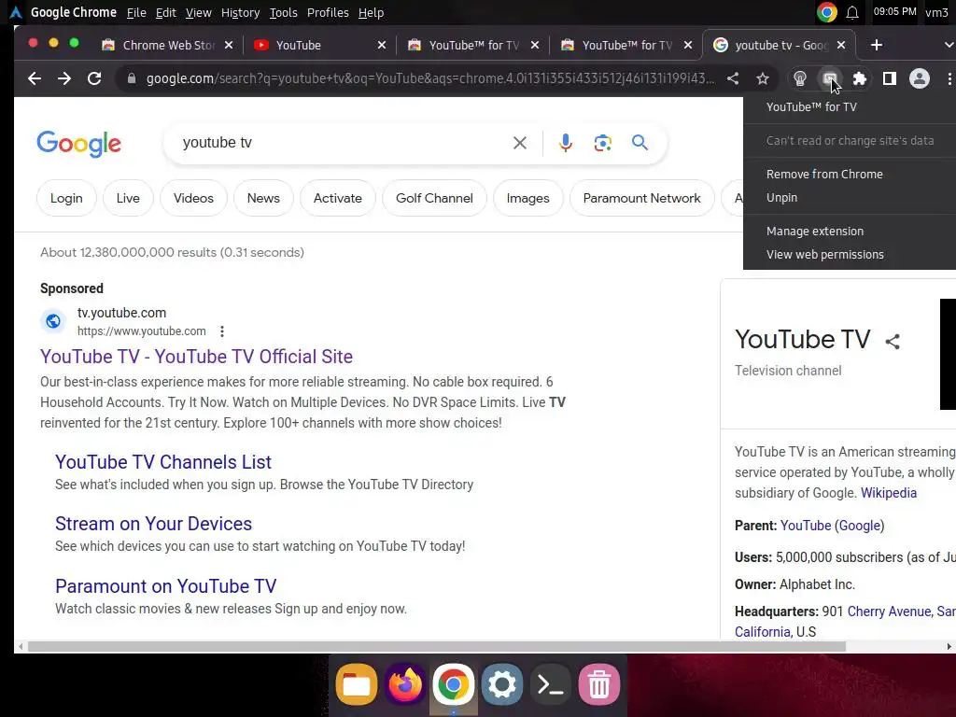Switch to the YouTube tab
This screenshot has width=956, height=717.
pos(312,45)
